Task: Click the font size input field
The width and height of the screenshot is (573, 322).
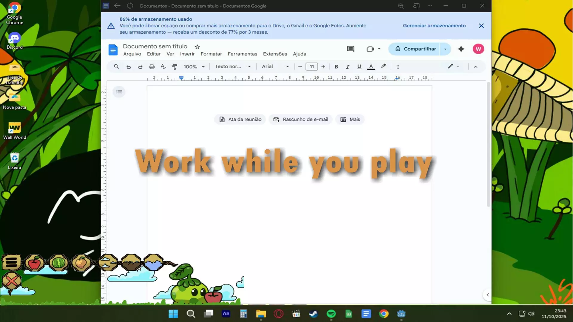Action: (312, 66)
